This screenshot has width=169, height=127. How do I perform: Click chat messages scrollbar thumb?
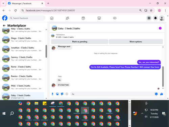163,77
